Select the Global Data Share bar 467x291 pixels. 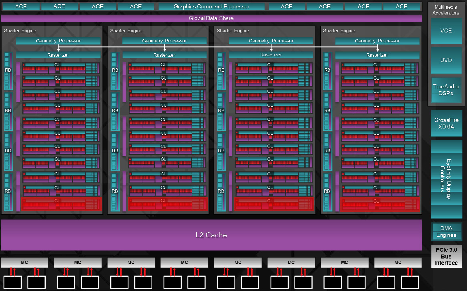[x=211, y=18]
